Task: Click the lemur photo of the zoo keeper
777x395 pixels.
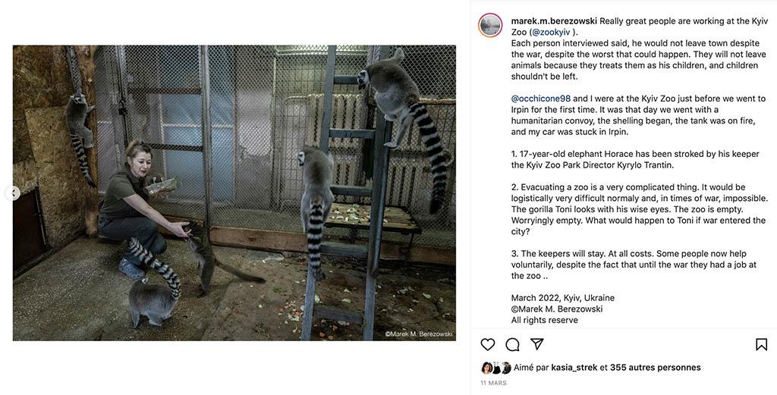Action: pos(234,193)
